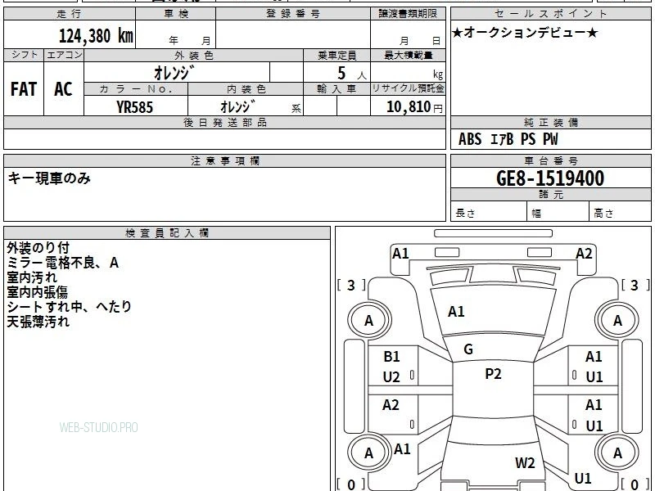
Task: Click the エアコン label
Action: pyautogui.click(x=64, y=55)
